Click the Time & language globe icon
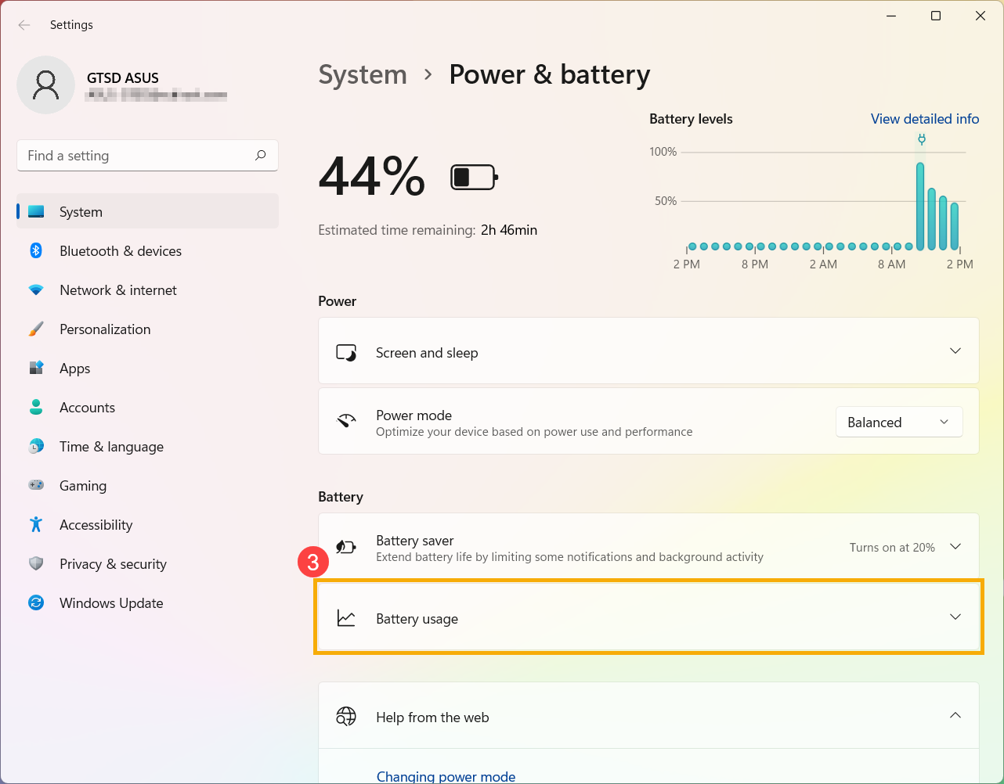 [x=36, y=446]
